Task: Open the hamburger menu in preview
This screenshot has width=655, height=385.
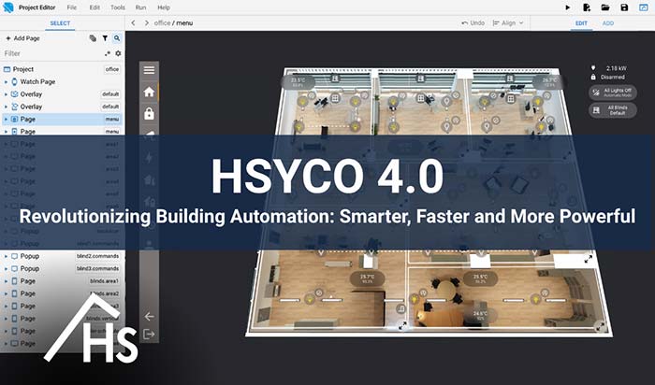Action: point(149,70)
